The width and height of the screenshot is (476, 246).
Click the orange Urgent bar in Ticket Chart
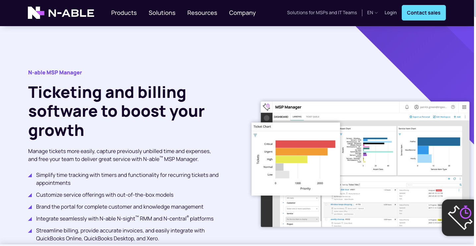[301, 152]
